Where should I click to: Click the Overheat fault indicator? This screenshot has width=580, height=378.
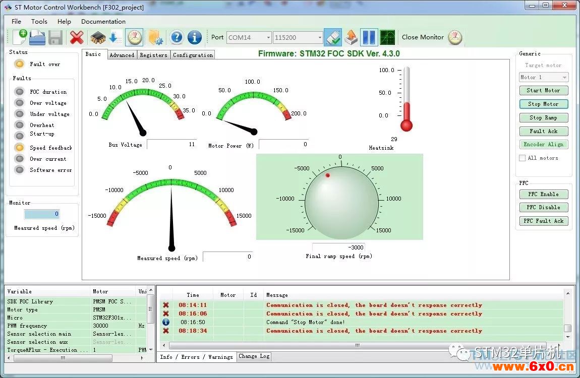click(20, 125)
